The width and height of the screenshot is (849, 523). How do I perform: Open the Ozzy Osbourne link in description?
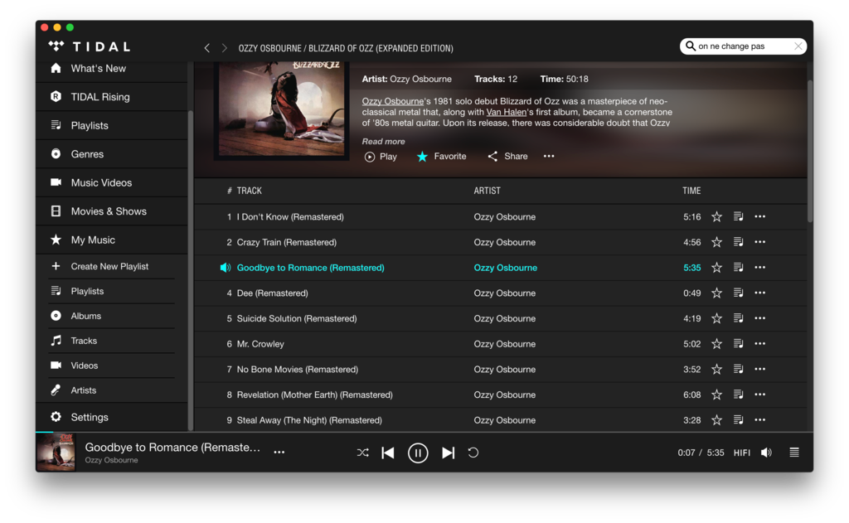tap(392, 101)
